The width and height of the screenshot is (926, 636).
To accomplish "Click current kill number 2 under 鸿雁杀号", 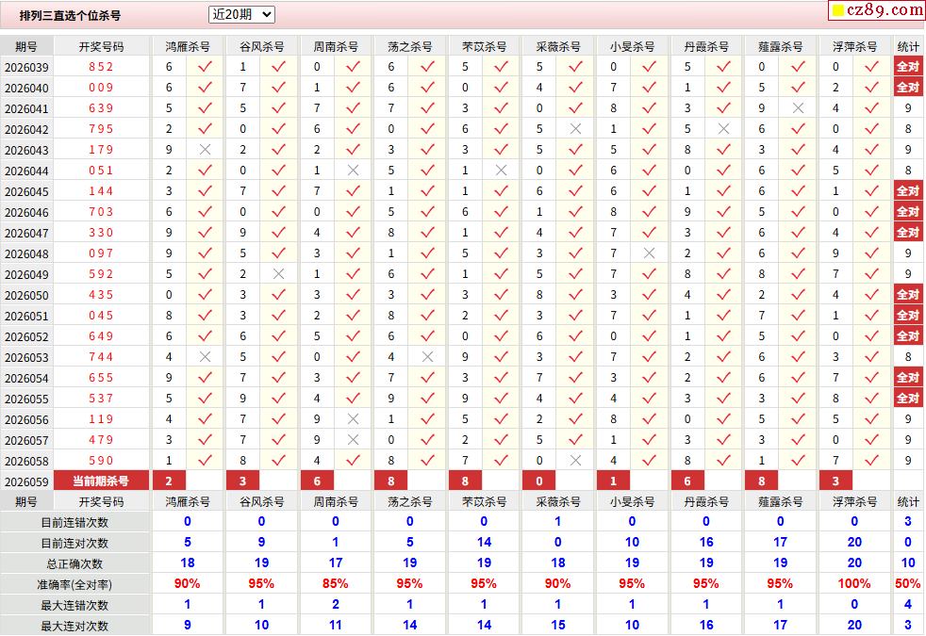I will point(169,481).
